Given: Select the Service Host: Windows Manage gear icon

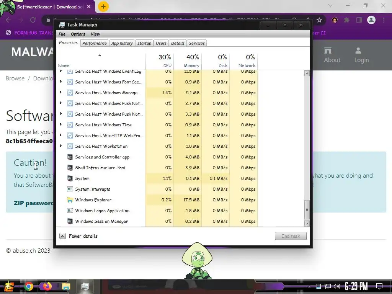Looking at the screenshot, I should tap(70, 93).
